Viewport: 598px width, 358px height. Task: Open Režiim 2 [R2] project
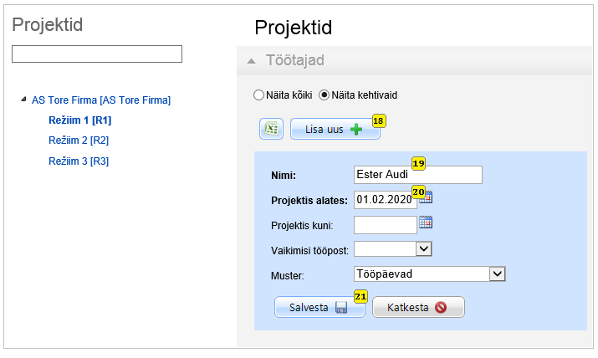(79, 141)
